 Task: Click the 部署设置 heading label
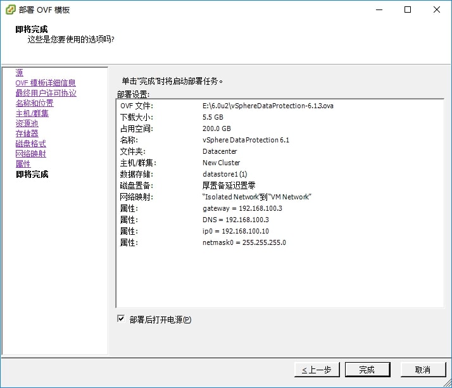133,94
